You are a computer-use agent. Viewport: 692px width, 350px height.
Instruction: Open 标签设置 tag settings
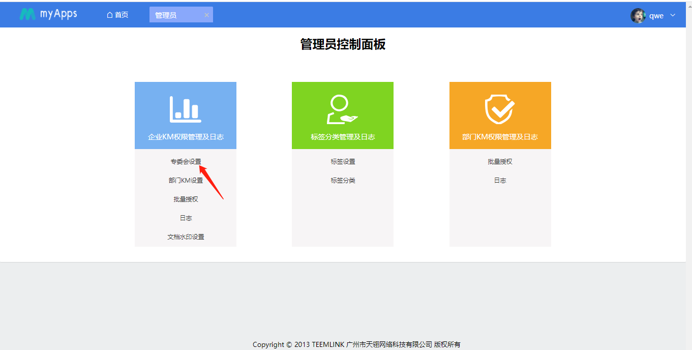point(343,162)
